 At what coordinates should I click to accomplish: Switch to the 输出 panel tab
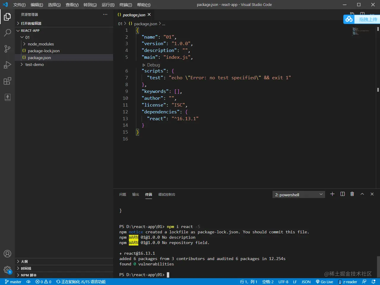[x=136, y=194]
